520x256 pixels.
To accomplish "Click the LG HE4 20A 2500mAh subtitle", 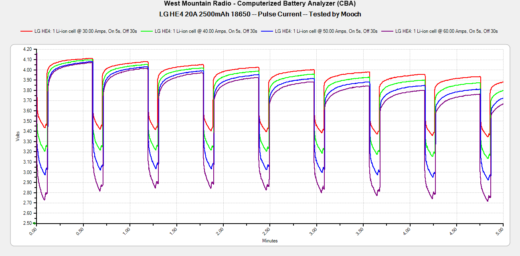I will (260, 14).
